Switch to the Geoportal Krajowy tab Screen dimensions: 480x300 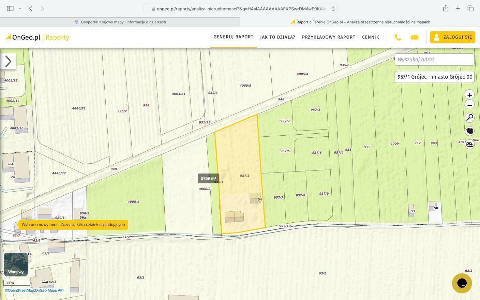(x=120, y=22)
